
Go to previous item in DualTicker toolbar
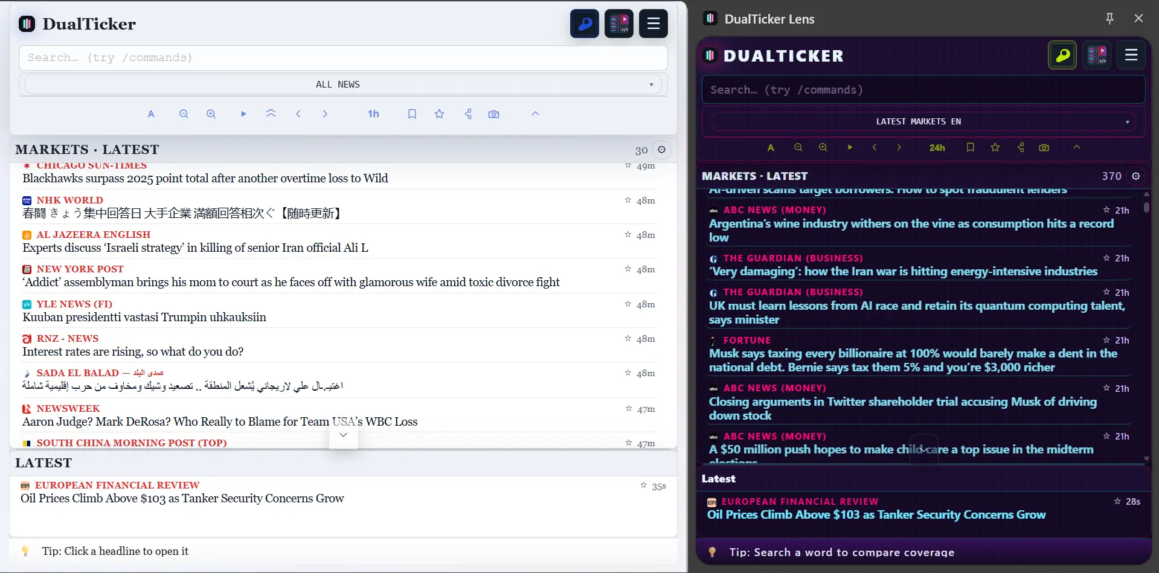point(298,114)
